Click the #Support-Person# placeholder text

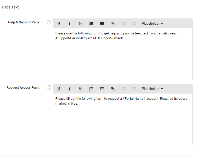(69, 38)
